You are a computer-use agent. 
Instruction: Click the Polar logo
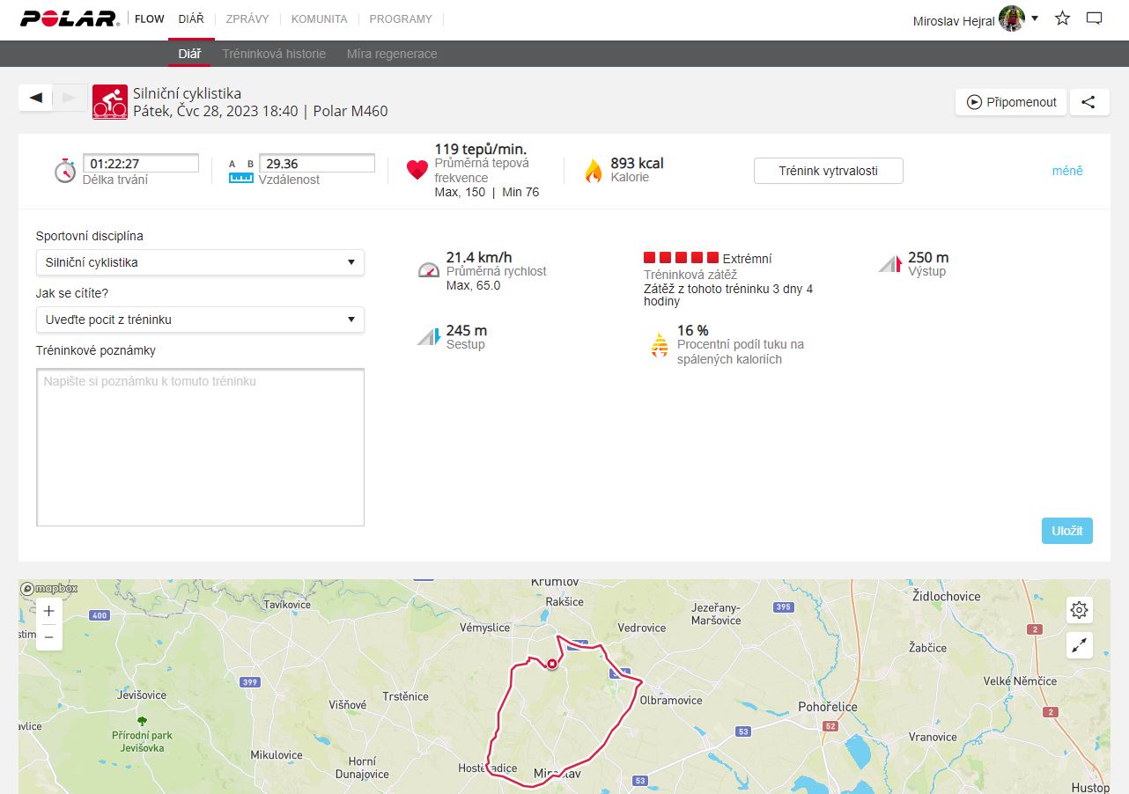(70, 18)
